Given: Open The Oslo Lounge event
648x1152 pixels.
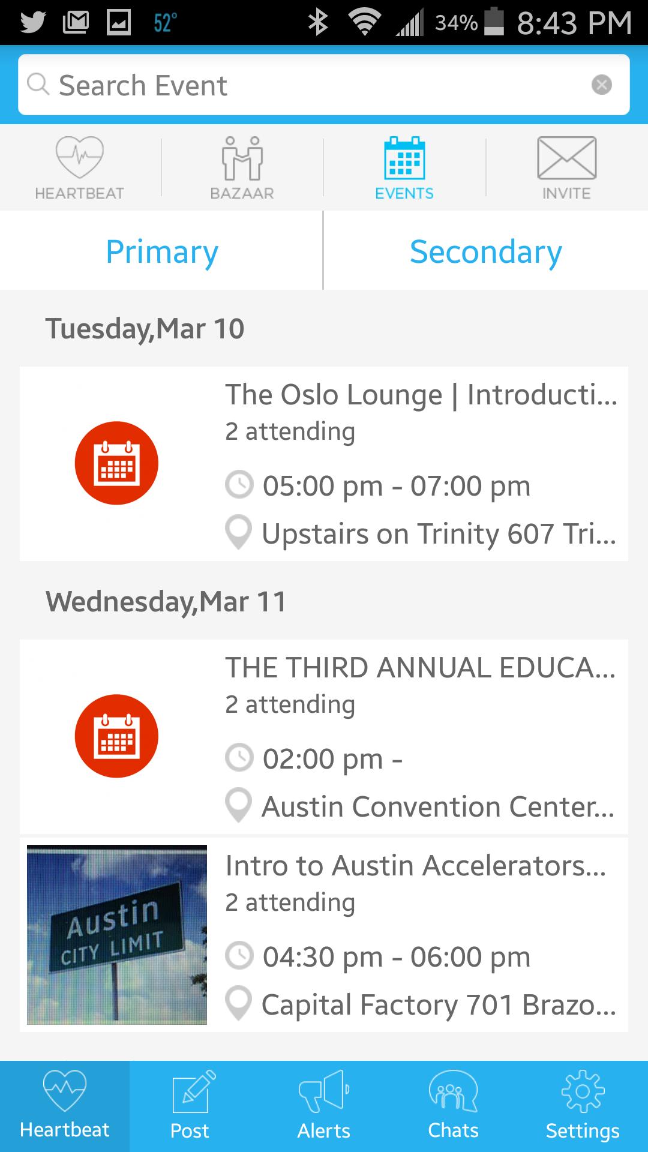Looking at the screenshot, I should 420,395.
